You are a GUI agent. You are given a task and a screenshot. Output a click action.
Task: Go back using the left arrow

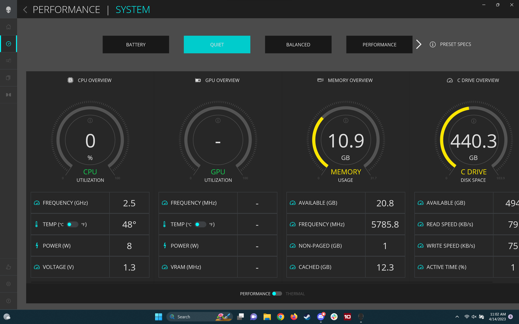25,10
